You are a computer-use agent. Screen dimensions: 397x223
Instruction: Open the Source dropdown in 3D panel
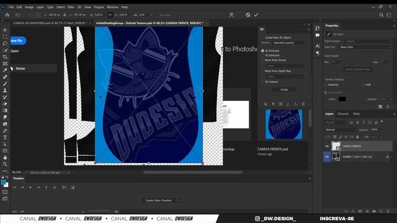tap(290, 43)
